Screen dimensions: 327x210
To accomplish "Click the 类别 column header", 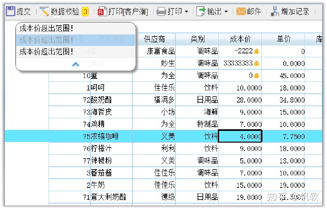I will coord(197,39).
